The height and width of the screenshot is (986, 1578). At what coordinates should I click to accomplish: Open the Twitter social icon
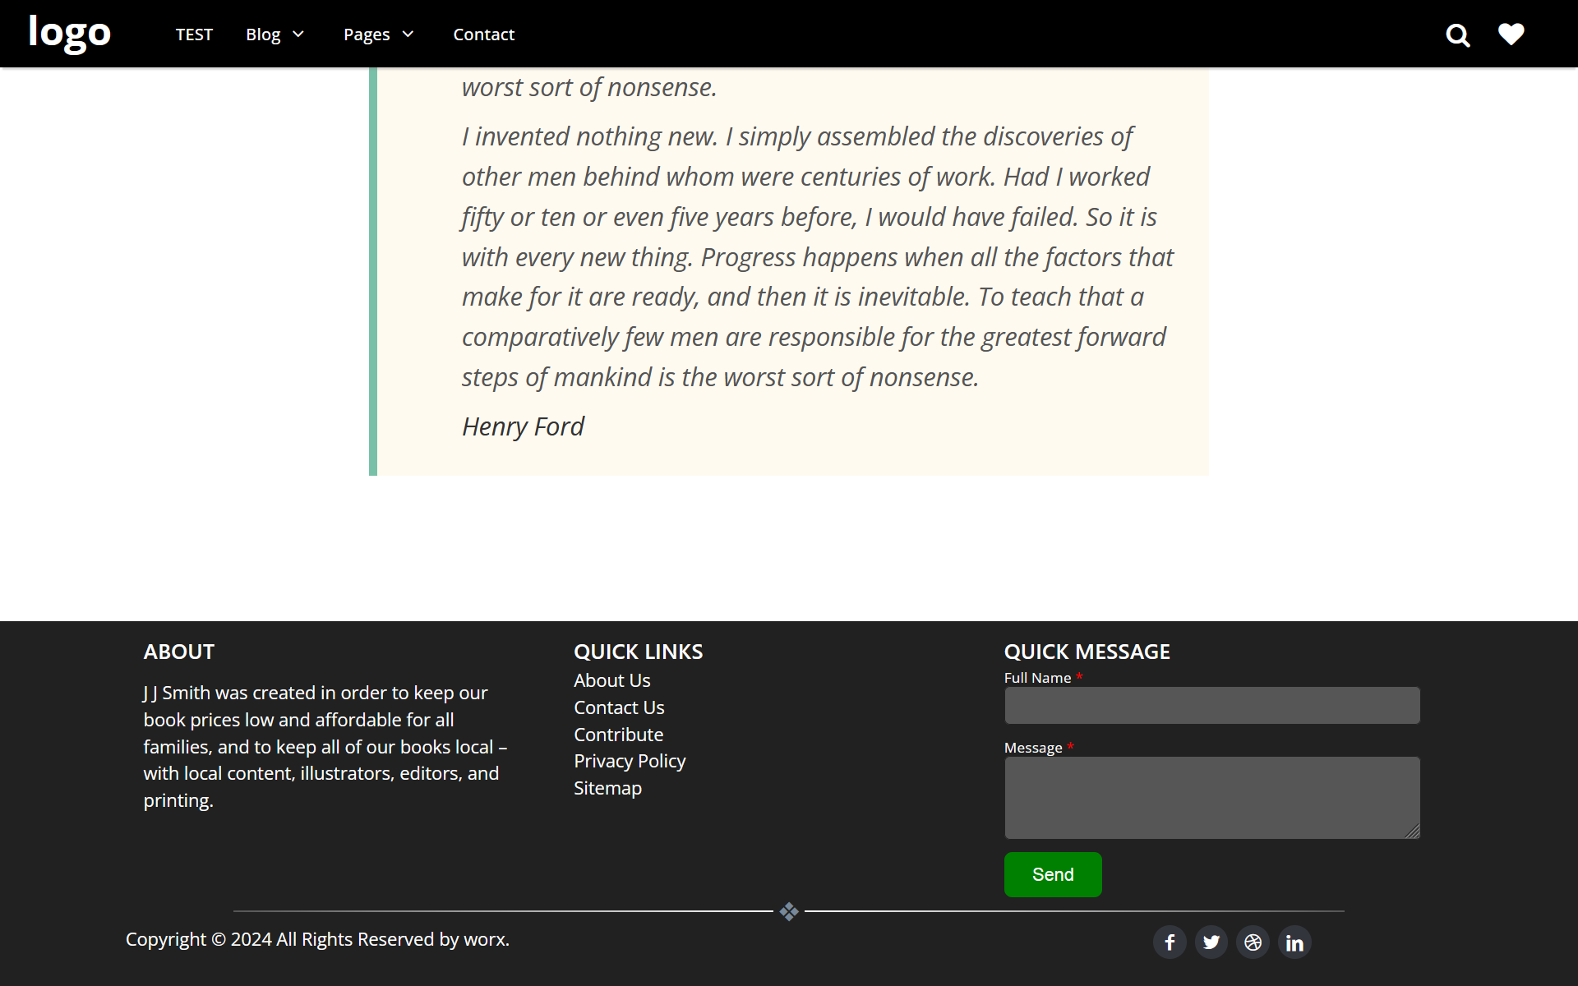pyautogui.click(x=1211, y=942)
